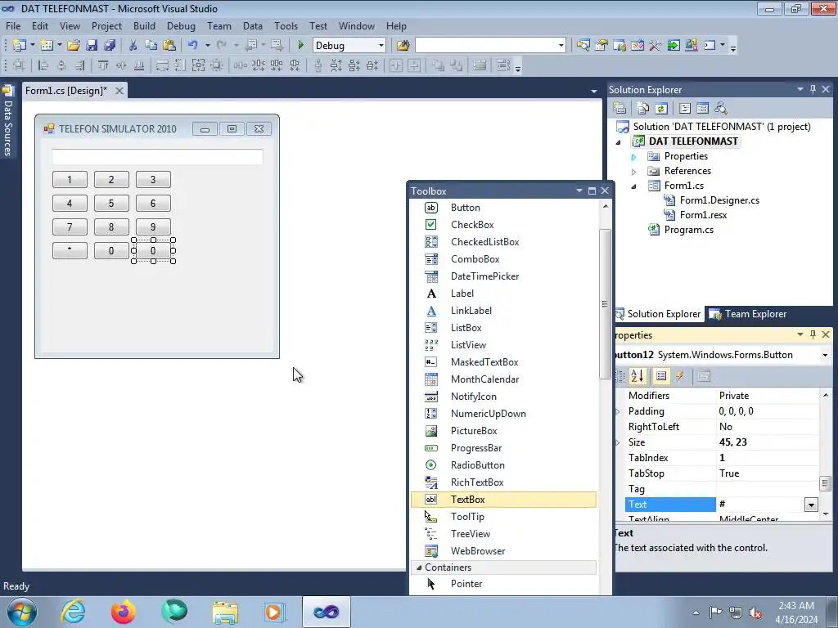Choose Label control in the Toolbox

[x=503, y=294]
